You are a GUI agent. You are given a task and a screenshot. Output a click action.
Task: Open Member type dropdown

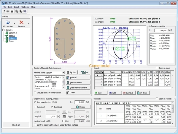[63, 73]
